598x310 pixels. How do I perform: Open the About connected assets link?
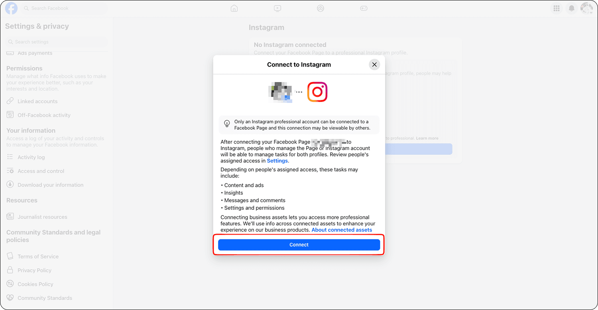pyautogui.click(x=342, y=230)
